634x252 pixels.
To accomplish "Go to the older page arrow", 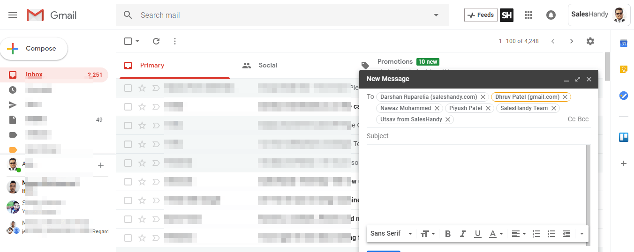I will pos(571,41).
